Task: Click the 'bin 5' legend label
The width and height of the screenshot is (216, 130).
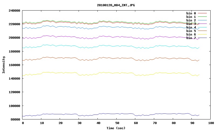Action: [191, 31]
